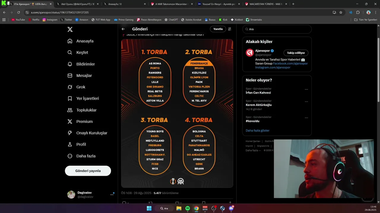The height and width of the screenshot is (213, 380).
Task: Open the Facebook.com/ajansspor link
Action: [x=290, y=64]
